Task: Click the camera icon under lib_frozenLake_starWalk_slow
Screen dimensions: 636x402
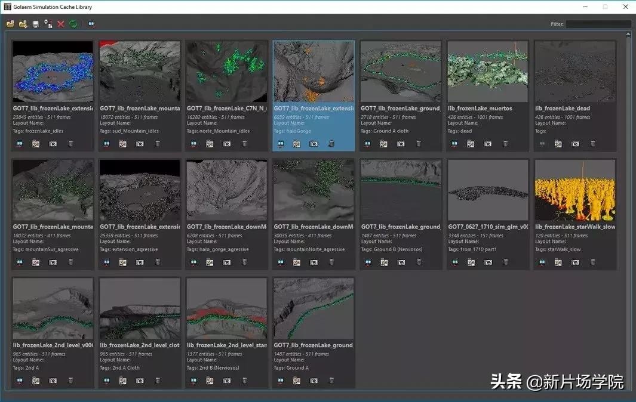Action: click(x=574, y=262)
